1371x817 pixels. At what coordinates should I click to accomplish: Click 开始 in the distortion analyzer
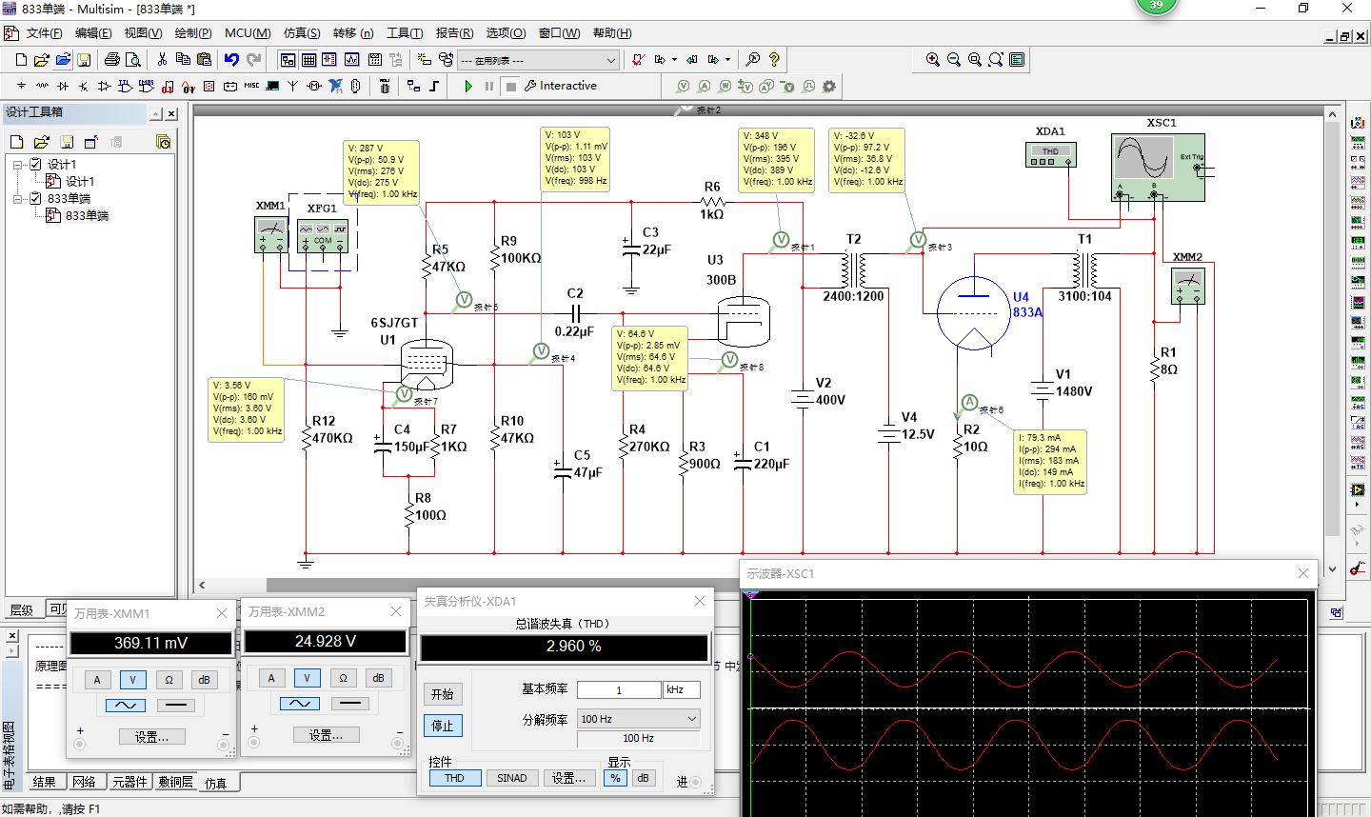pos(442,694)
